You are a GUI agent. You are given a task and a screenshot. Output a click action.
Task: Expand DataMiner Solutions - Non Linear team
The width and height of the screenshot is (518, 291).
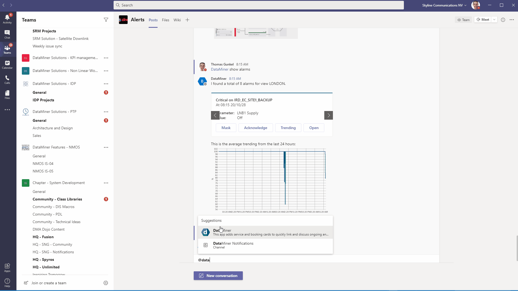[x=65, y=71]
